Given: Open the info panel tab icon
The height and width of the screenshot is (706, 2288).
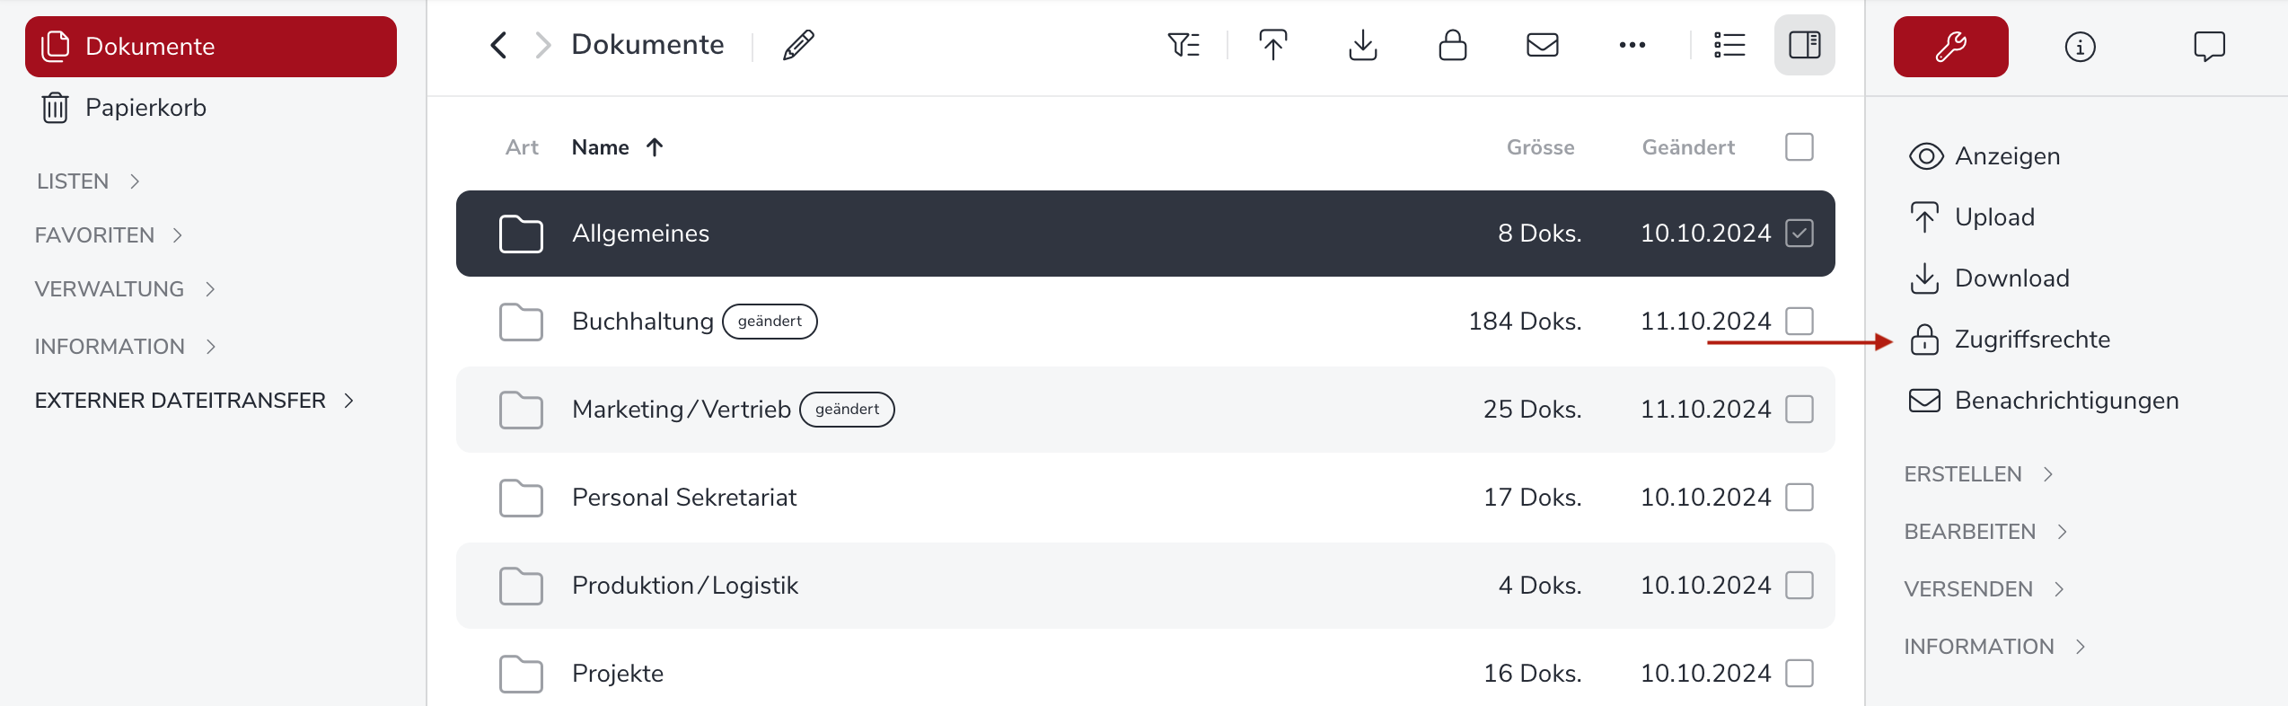Looking at the screenshot, I should click(2080, 47).
